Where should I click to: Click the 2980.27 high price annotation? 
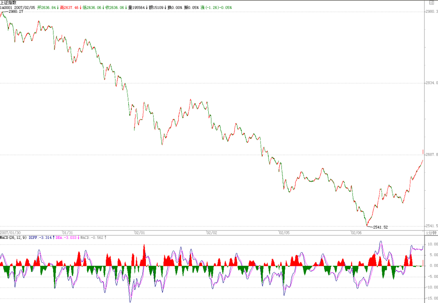point(16,12)
